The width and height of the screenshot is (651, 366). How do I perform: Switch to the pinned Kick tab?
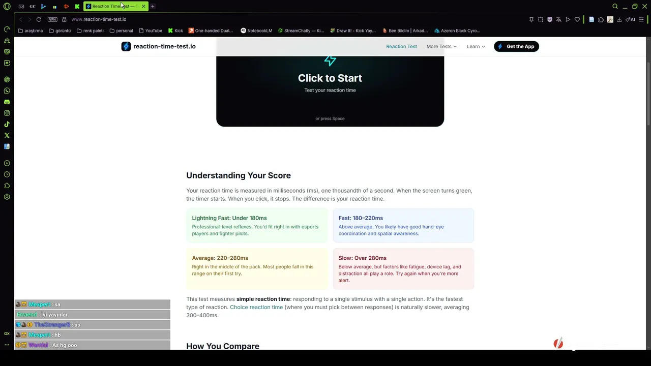(77, 6)
